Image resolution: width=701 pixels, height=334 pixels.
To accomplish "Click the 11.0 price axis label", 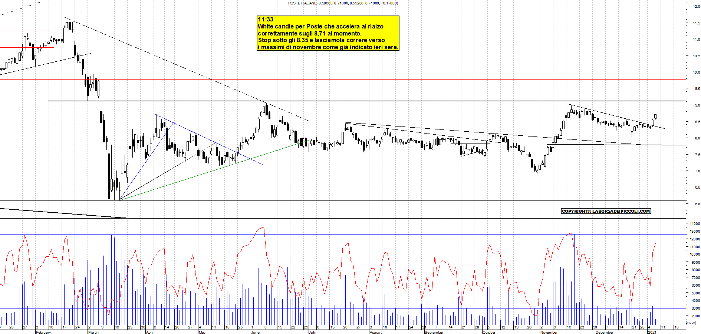I will (x=697, y=40).
